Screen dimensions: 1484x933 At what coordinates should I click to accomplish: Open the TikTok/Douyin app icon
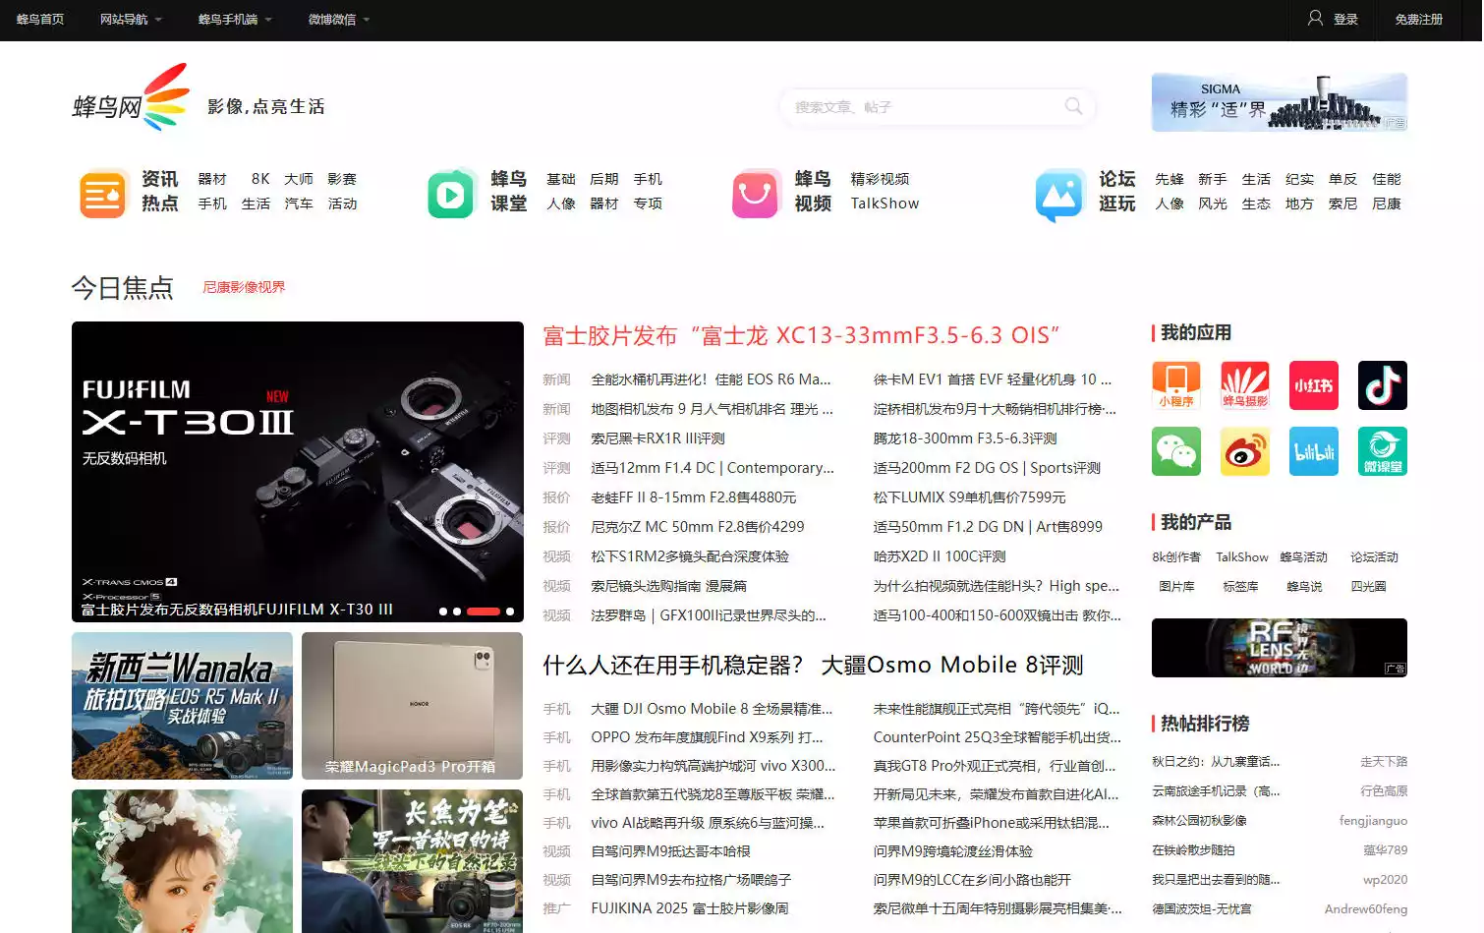tap(1383, 385)
